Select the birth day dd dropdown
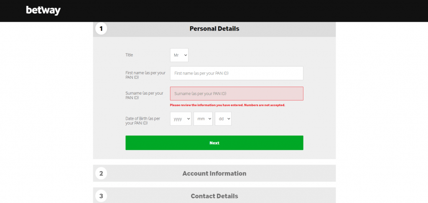428x203 pixels. click(223, 119)
